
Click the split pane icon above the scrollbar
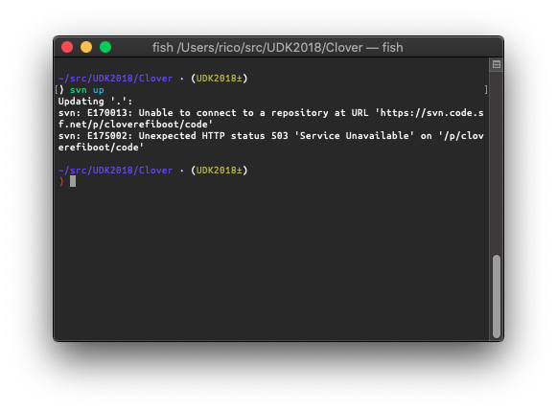click(497, 64)
